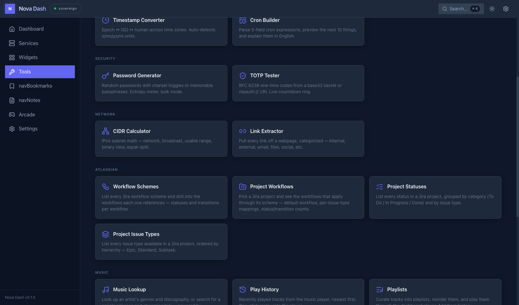Open Link Extractor title
Screen dimensions: 519x305
[267, 131]
